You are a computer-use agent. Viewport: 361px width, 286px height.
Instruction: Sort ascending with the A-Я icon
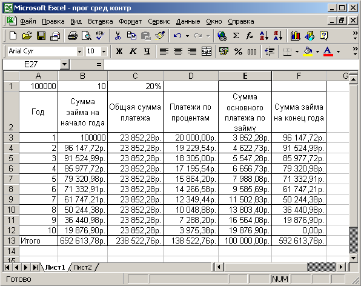pyautogui.click(x=264, y=36)
